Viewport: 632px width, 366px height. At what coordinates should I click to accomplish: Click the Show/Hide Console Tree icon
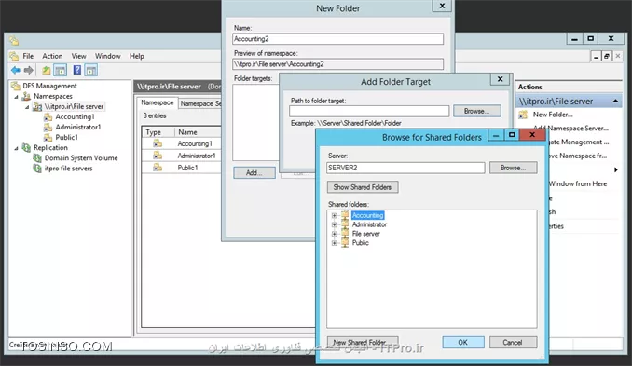[61, 71]
